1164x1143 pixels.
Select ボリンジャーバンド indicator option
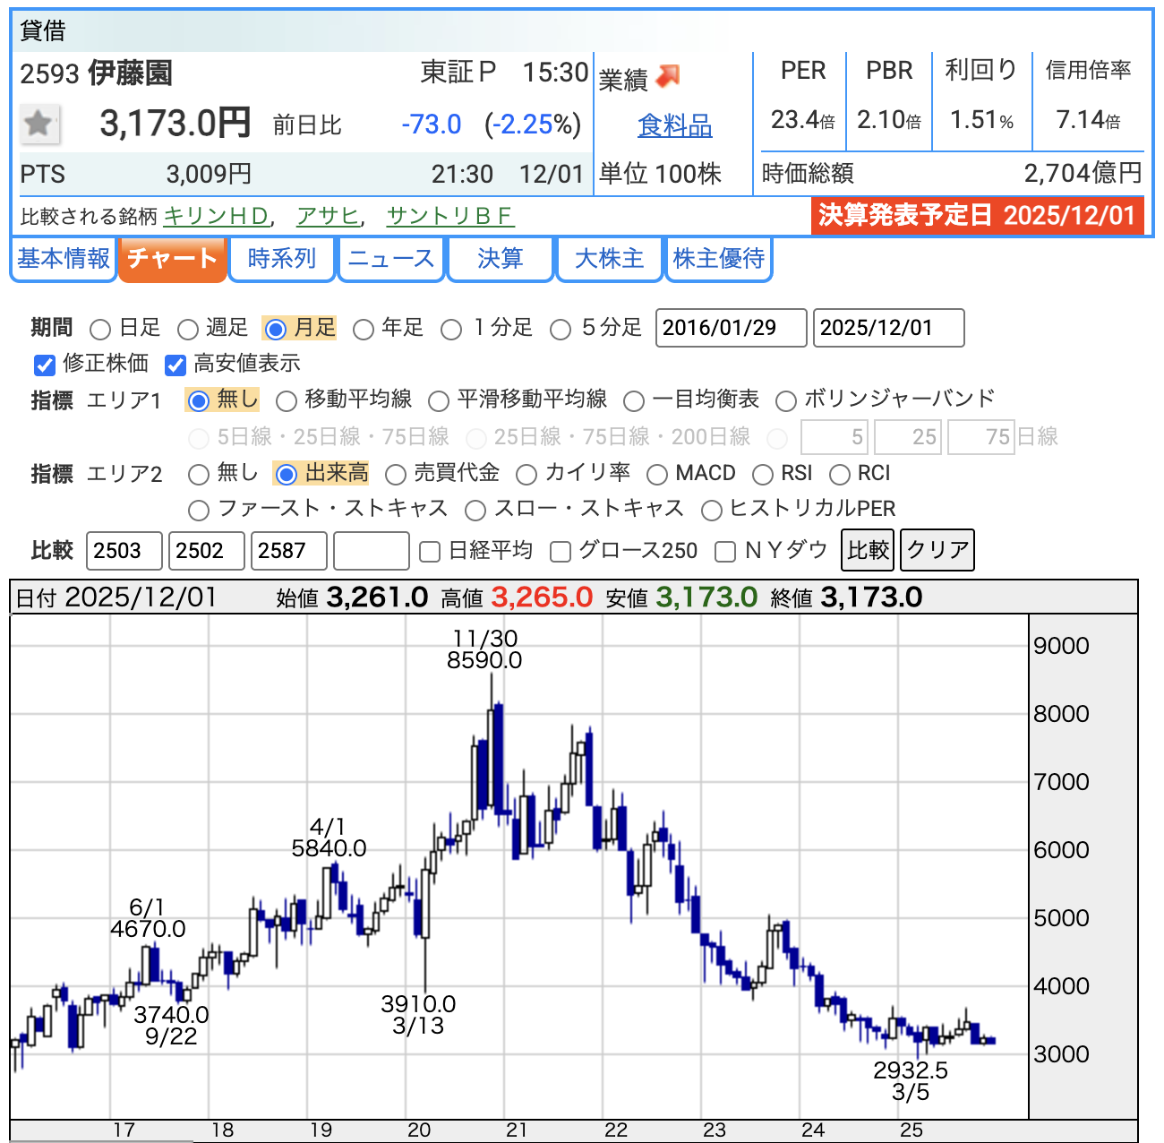[786, 400]
